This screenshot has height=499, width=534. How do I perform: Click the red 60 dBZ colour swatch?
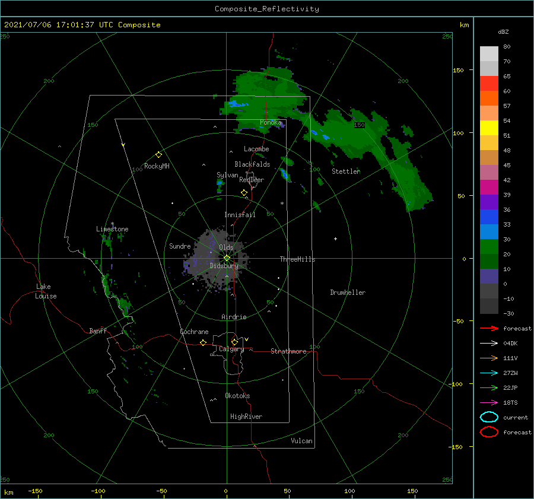489,84
